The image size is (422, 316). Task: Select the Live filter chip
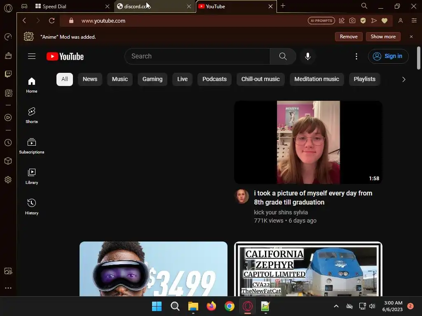point(183,79)
